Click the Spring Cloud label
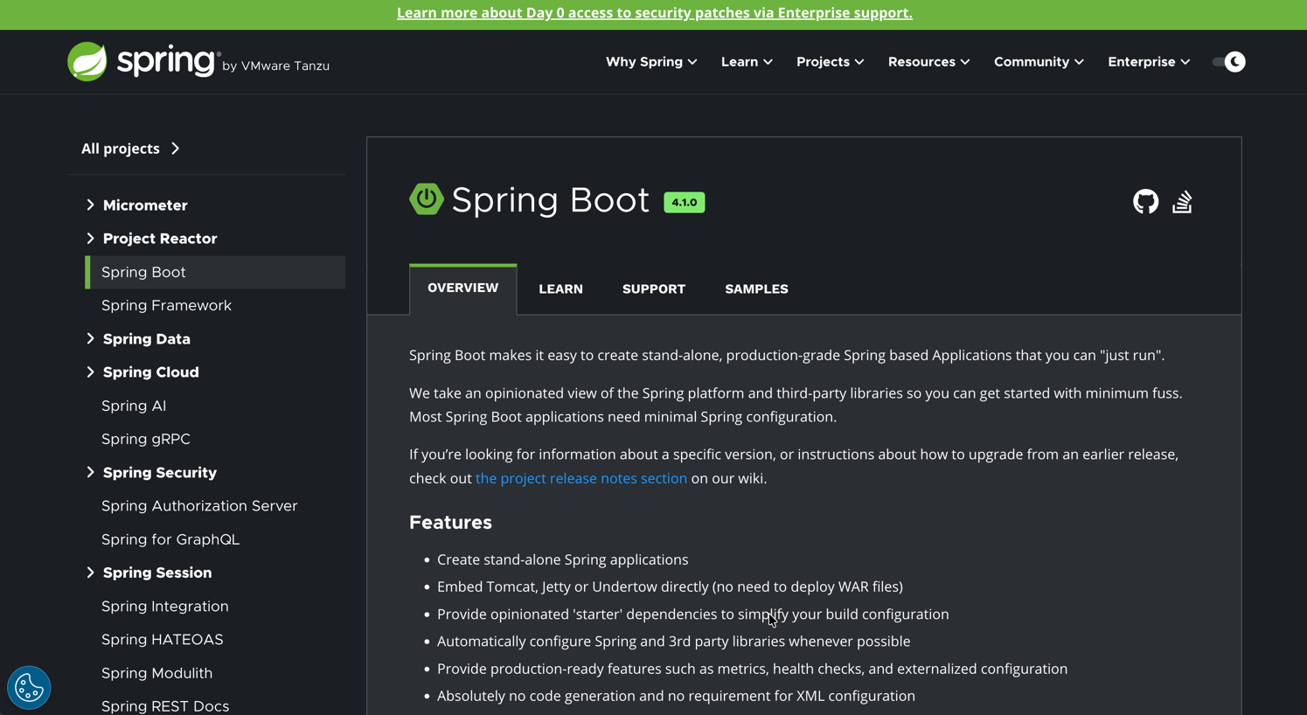This screenshot has width=1307, height=715. (x=151, y=372)
